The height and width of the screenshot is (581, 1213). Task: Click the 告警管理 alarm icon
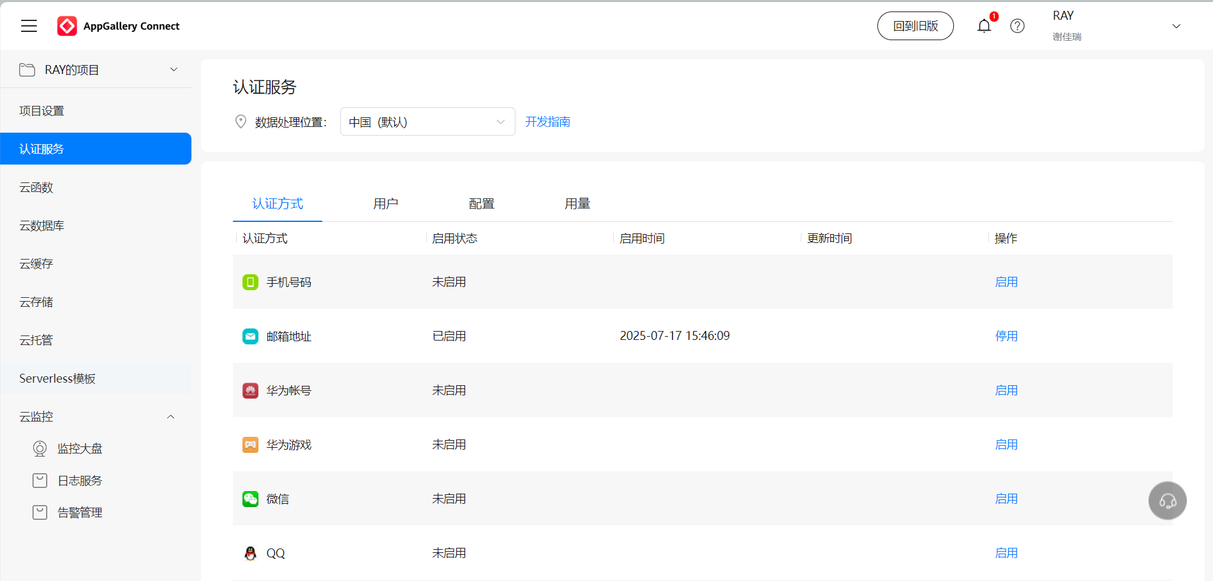pos(40,513)
